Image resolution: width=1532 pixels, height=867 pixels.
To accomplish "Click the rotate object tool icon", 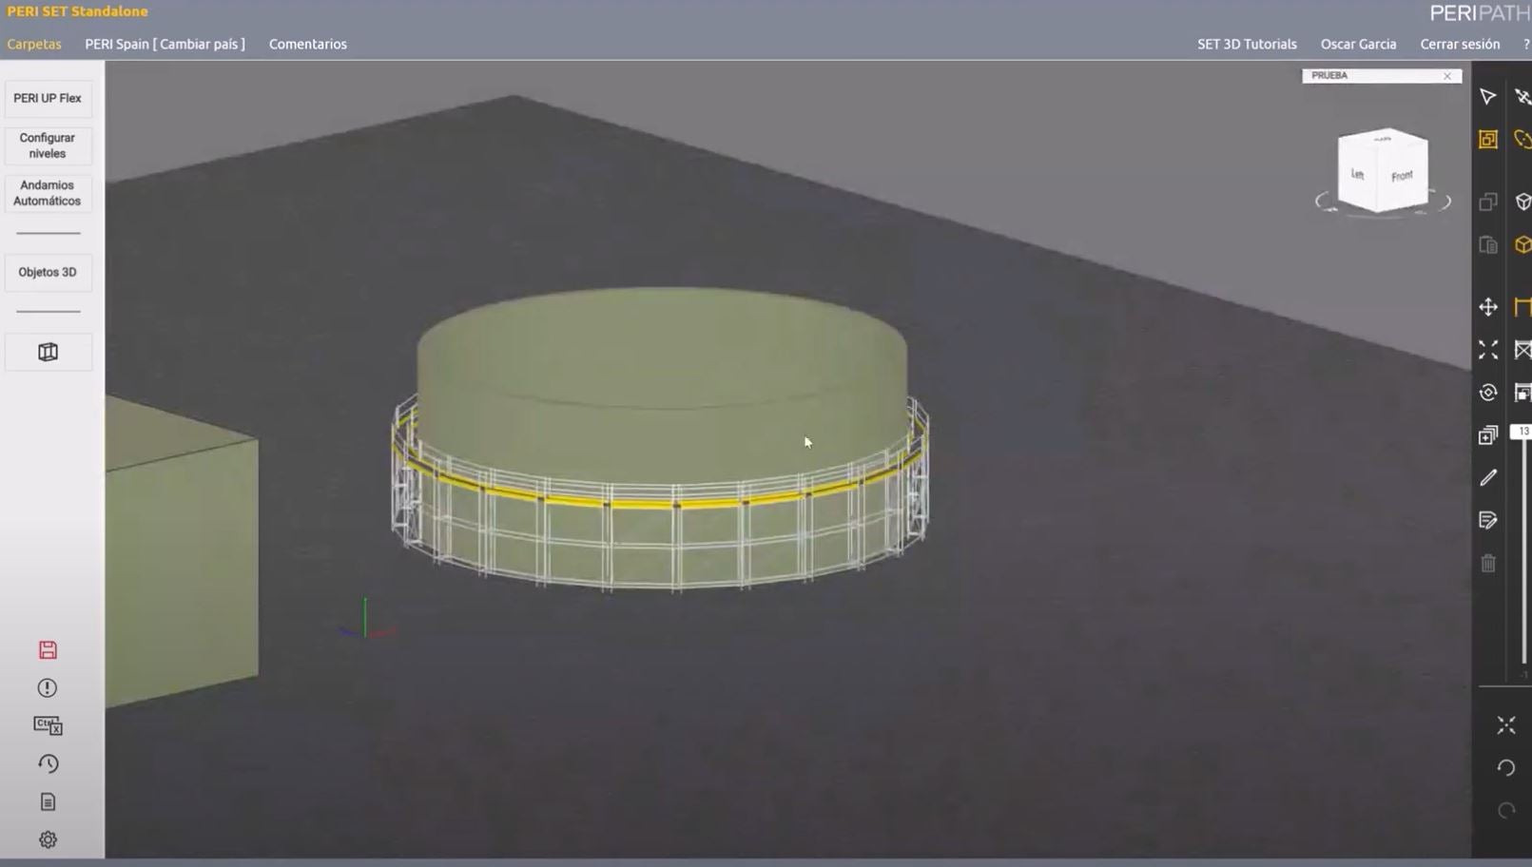I will pos(1487,393).
